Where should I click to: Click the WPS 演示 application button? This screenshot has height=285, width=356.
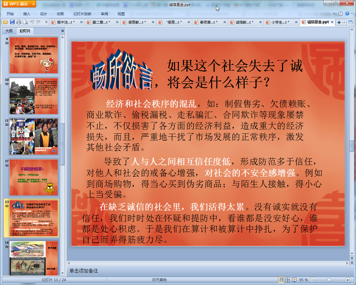[17, 4]
